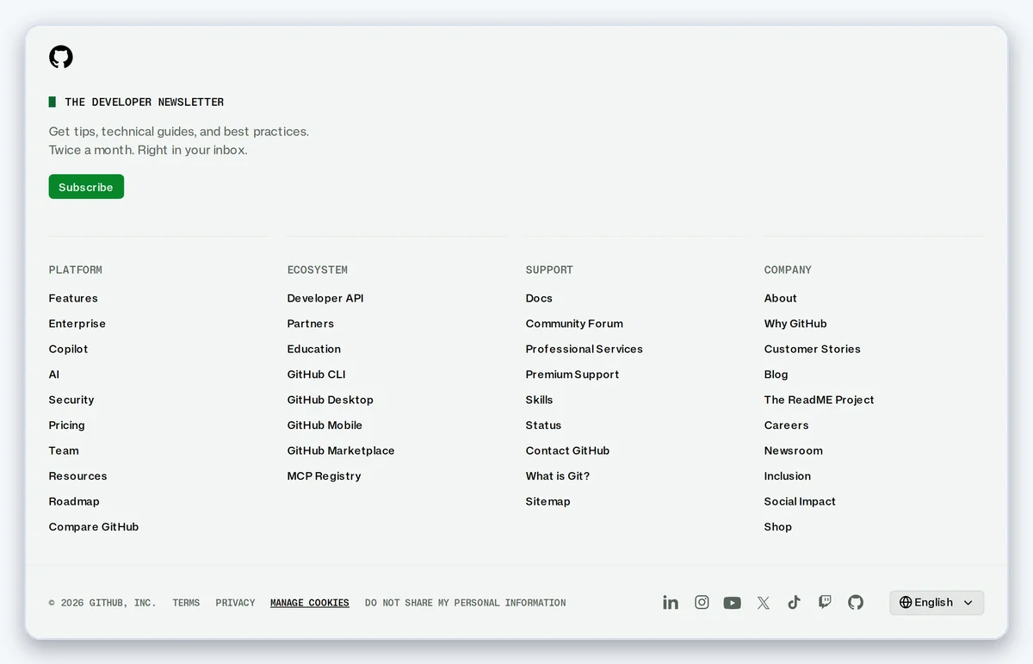Open The ReadME Project link
Viewport: 1033px width, 664px height.
[820, 400]
